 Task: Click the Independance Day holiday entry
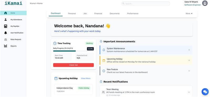(73, 89)
